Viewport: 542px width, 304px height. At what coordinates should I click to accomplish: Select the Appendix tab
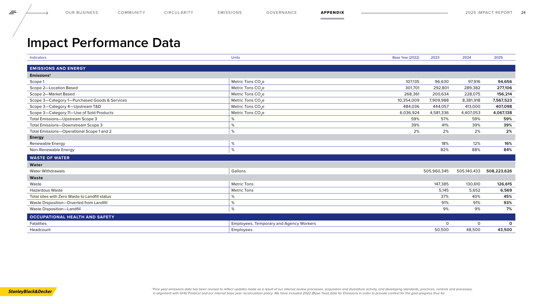point(332,13)
